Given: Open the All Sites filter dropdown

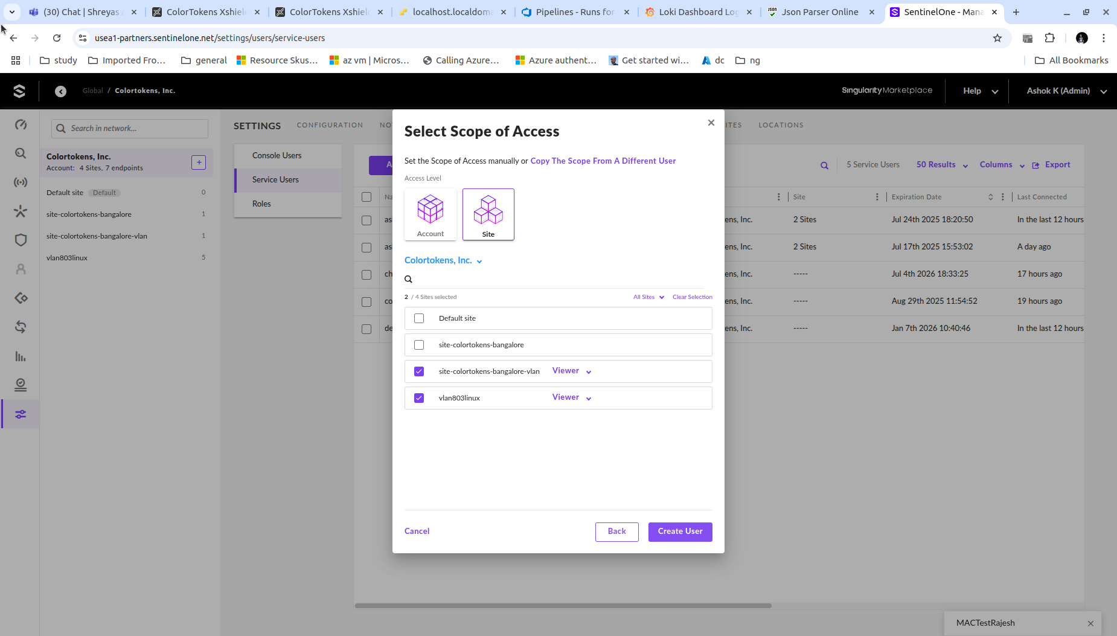Looking at the screenshot, I should [647, 297].
